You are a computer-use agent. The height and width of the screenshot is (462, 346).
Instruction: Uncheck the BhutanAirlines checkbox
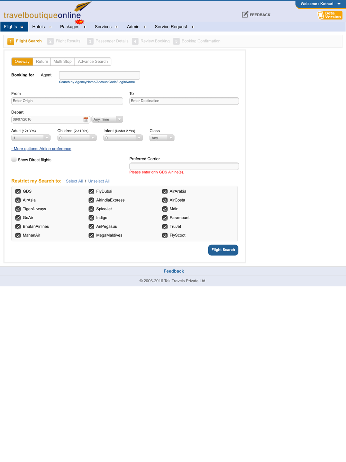[18, 226]
